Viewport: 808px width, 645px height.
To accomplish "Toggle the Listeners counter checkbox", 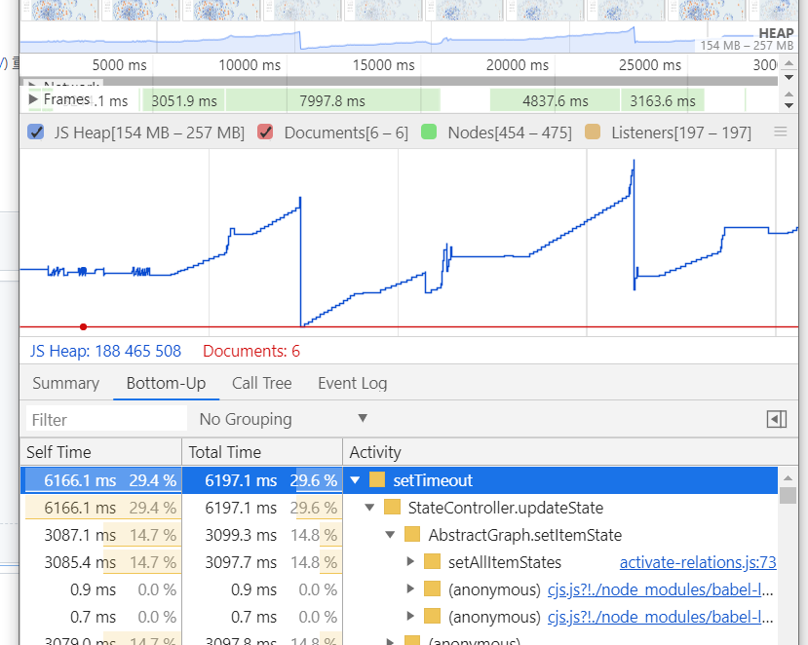I will click(x=593, y=132).
